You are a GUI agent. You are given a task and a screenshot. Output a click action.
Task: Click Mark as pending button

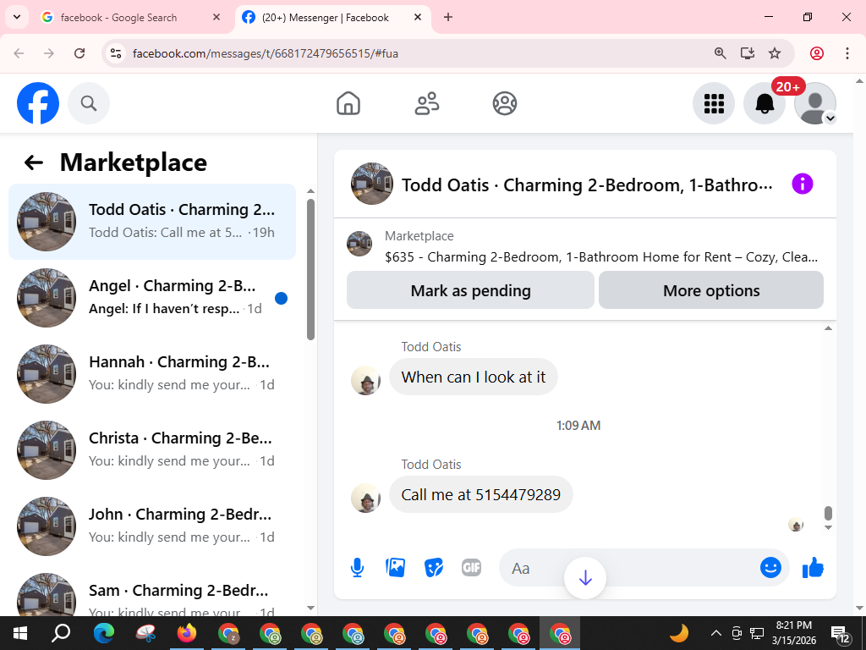[470, 290]
